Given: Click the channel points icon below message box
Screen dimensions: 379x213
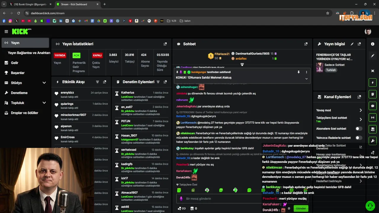Looking at the screenshot, I should click(179, 209).
